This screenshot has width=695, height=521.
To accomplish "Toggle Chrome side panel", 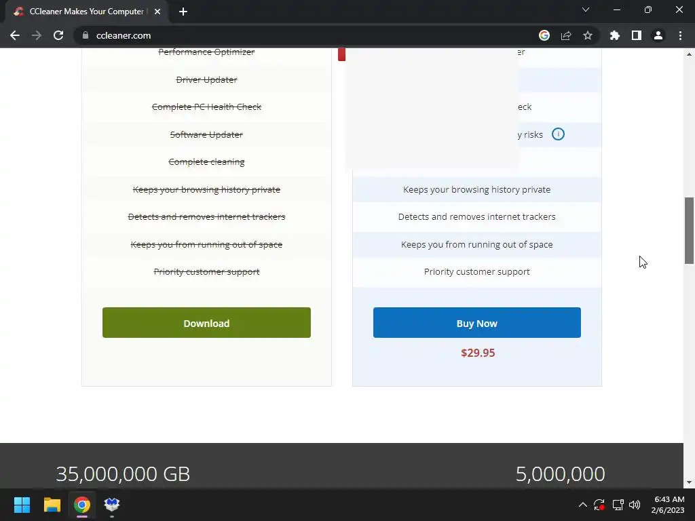I will pos(637,35).
